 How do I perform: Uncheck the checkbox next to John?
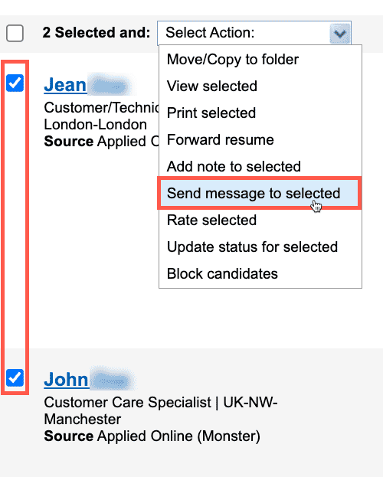(15, 377)
